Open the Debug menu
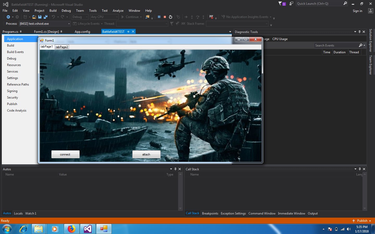 click(66, 11)
